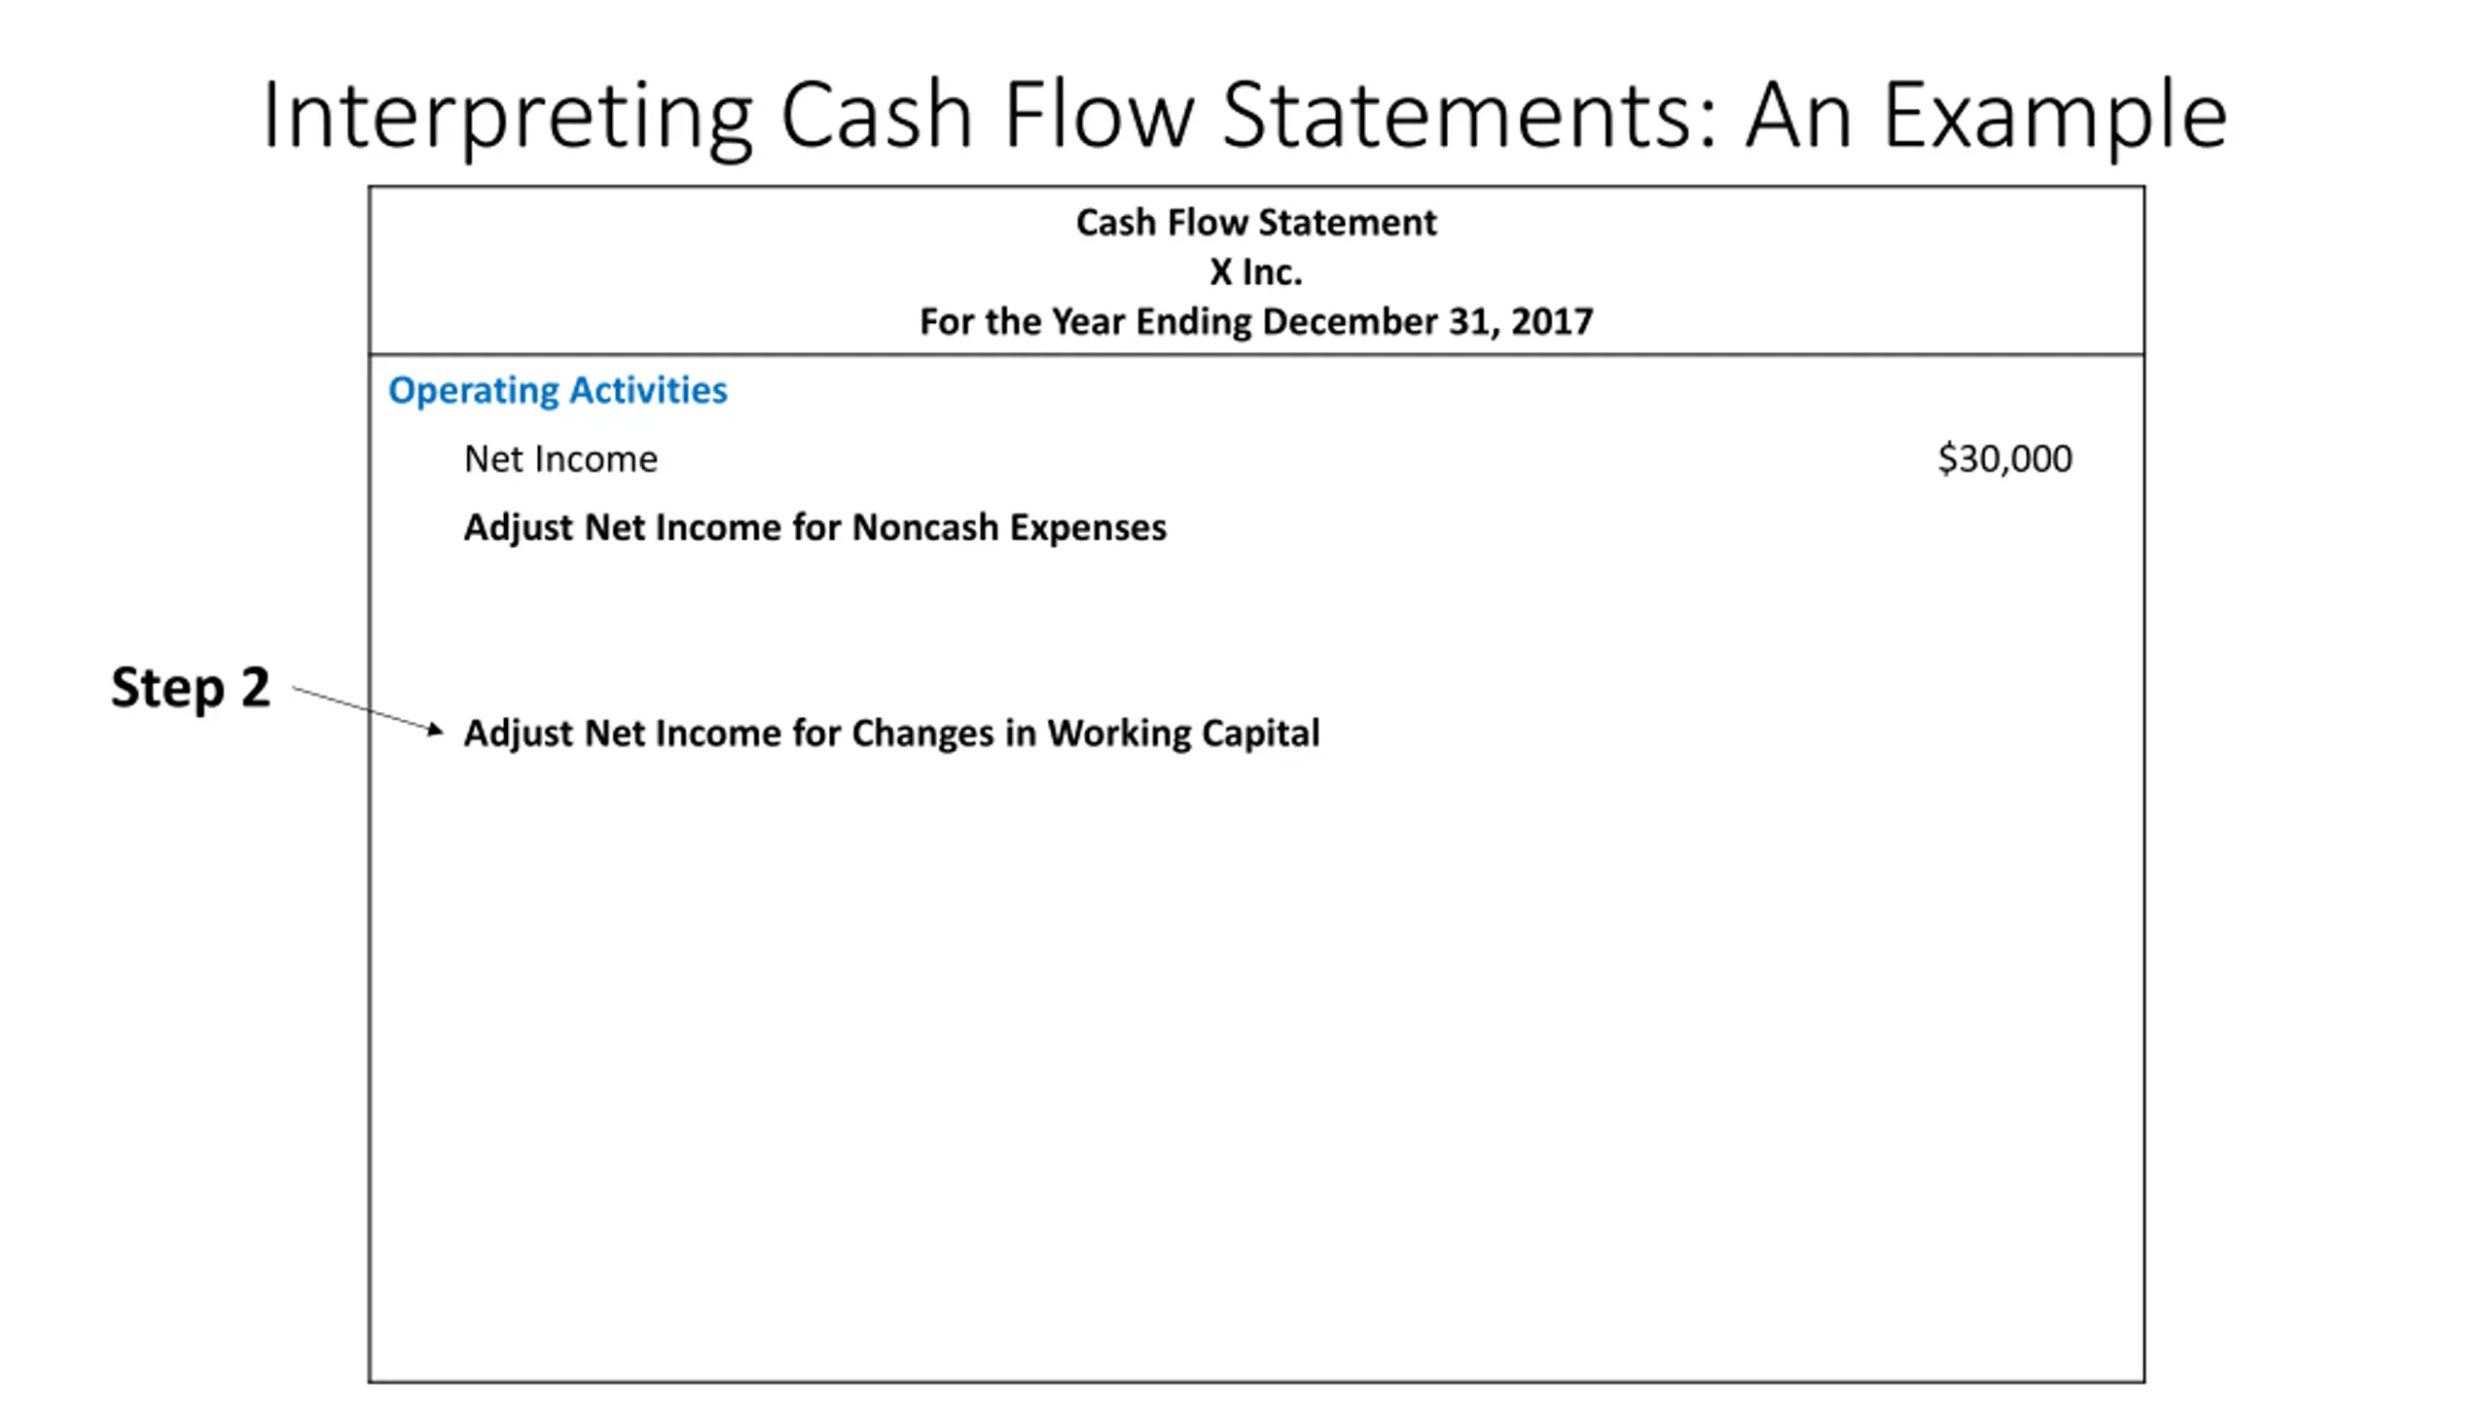Click the horizontal divider below the statement header

[x=1256, y=354]
